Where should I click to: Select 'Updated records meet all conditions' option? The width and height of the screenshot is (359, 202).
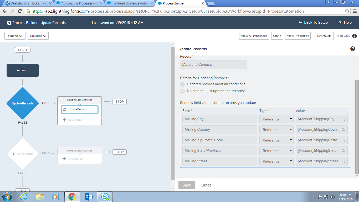click(x=182, y=84)
